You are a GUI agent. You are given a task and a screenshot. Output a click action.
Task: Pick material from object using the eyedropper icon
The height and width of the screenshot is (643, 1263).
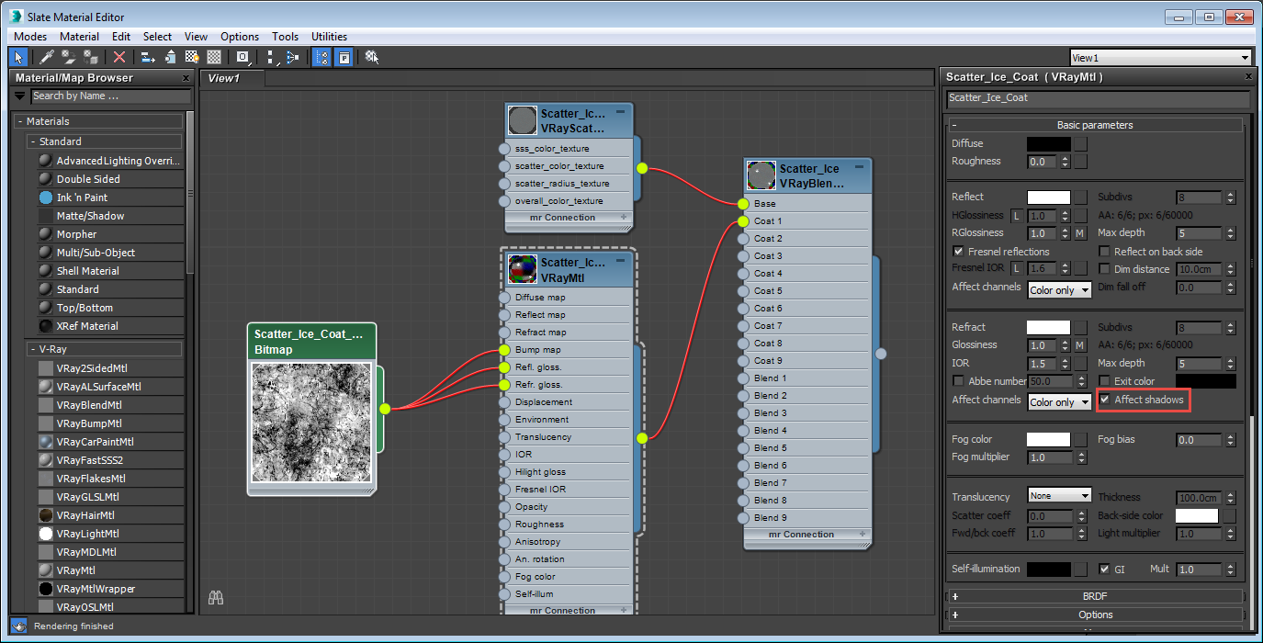(x=45, y=56)
